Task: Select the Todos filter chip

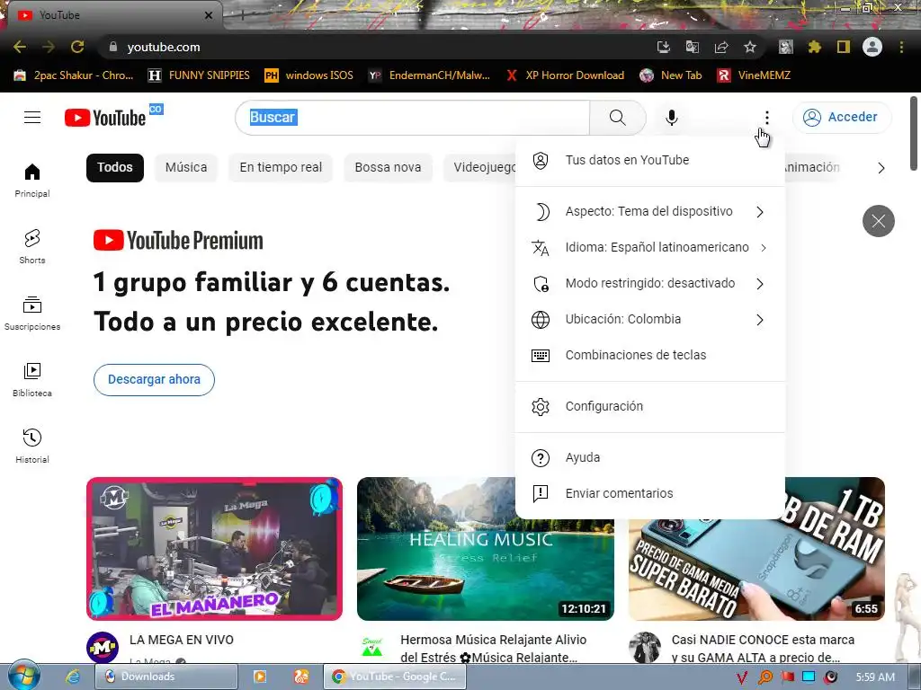Action: (114, 167)
